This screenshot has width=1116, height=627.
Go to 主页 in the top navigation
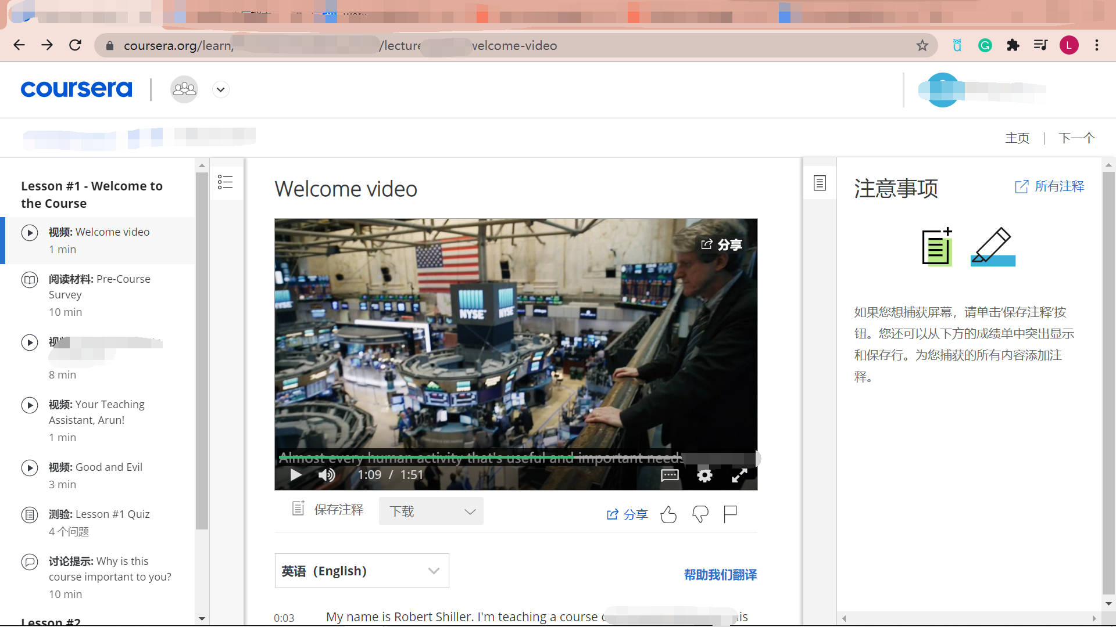click(1018, 138)
